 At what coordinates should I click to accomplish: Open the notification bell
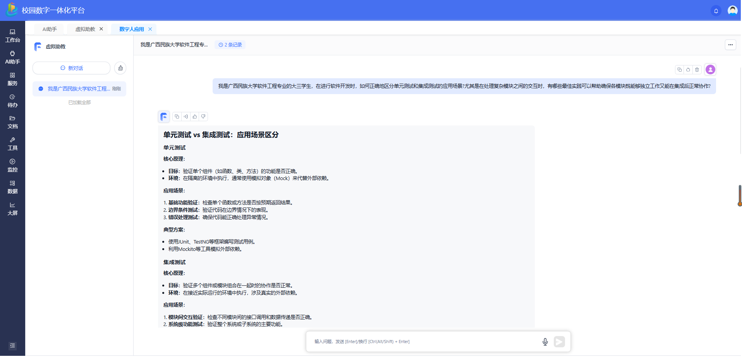[x=716, y=11]
